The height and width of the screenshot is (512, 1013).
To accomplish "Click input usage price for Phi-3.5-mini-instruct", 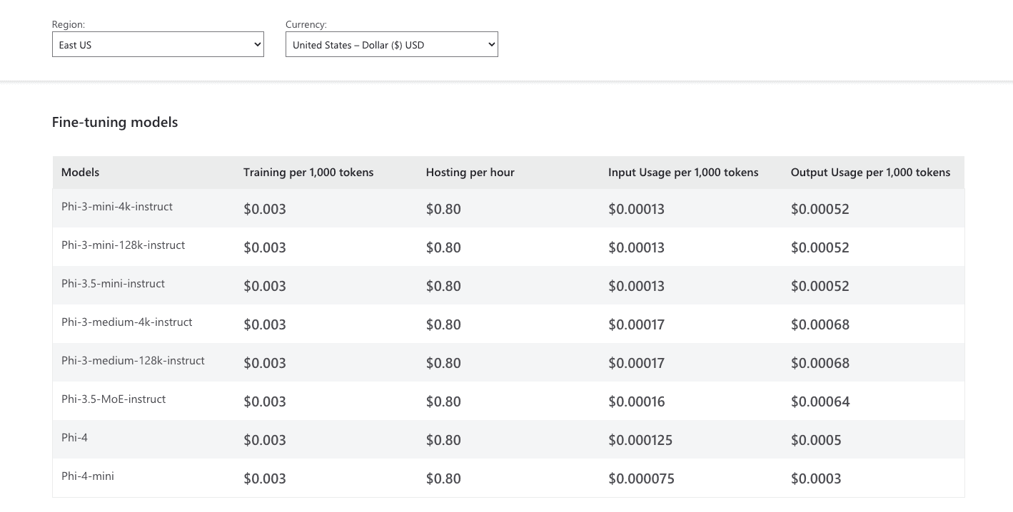I will [x=636, y=286].
